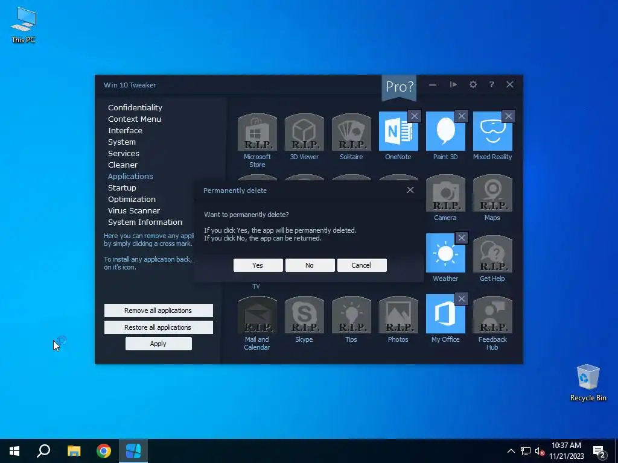
Task: Open Win 10 Tweaker settings gear
Action: (473, 84)
